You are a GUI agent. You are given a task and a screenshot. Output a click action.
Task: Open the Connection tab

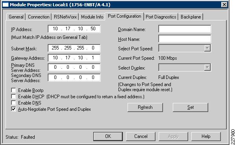(39, 17)
